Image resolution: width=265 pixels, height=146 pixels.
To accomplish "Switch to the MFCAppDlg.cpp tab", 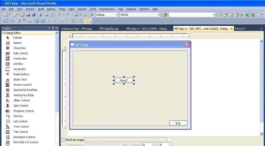I will coord(109,29).
